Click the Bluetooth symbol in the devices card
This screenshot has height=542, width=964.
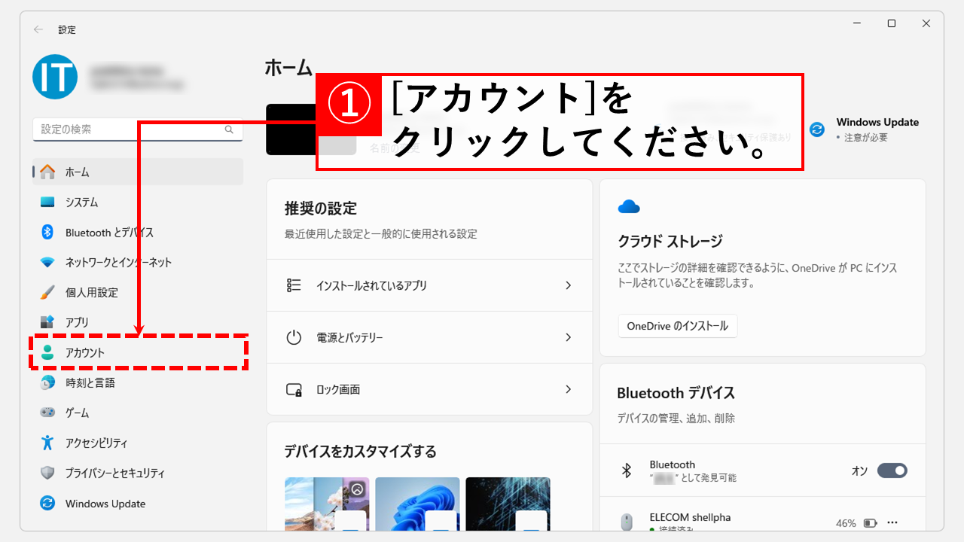626,470
